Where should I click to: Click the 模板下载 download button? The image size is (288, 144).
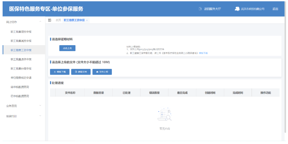[x=59, y=72]
